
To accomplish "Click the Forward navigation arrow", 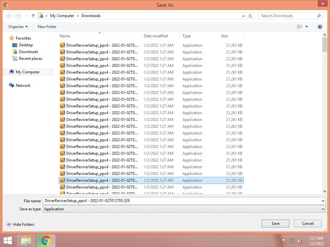I will [x=18, y=16].
